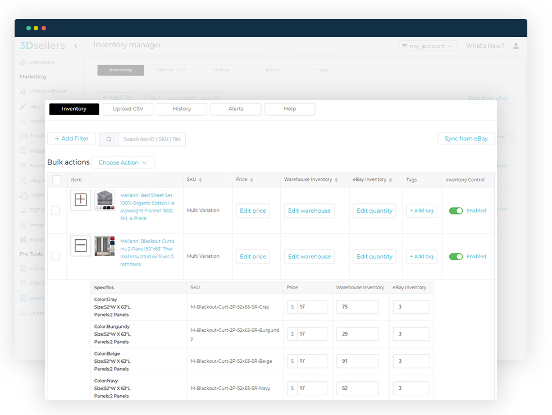Viewport: 552px width, 415px height.
Task: Click the price input for the Gray variation
Action: pos(310,307)
